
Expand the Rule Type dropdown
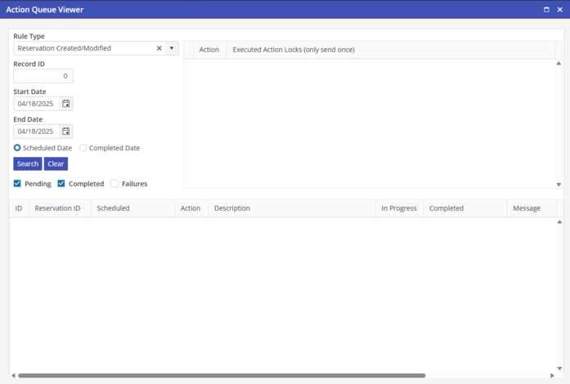(172, 48)
